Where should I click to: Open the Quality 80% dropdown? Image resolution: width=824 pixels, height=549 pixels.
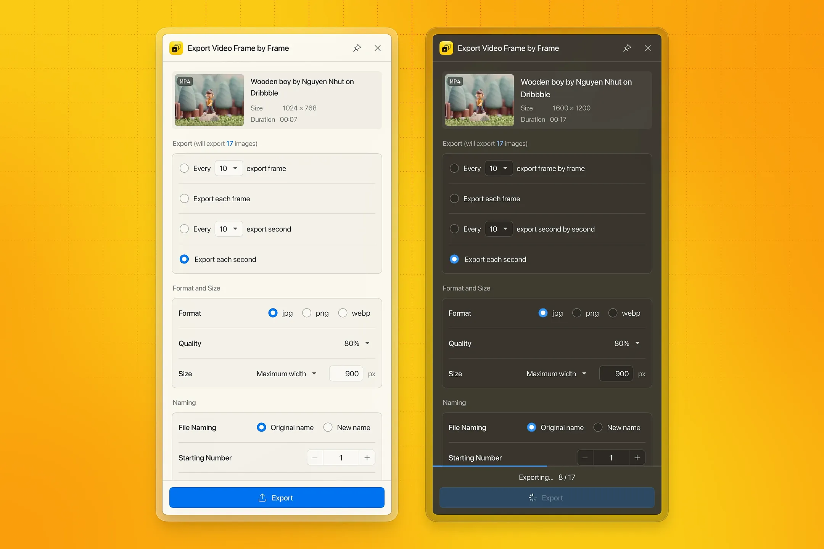coord(356,343)
